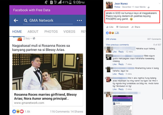Image resolution: width=163 pixels, height=115 pixels.
Task: Click the heart reaction icon on GMA post
Action: (22, 111)
